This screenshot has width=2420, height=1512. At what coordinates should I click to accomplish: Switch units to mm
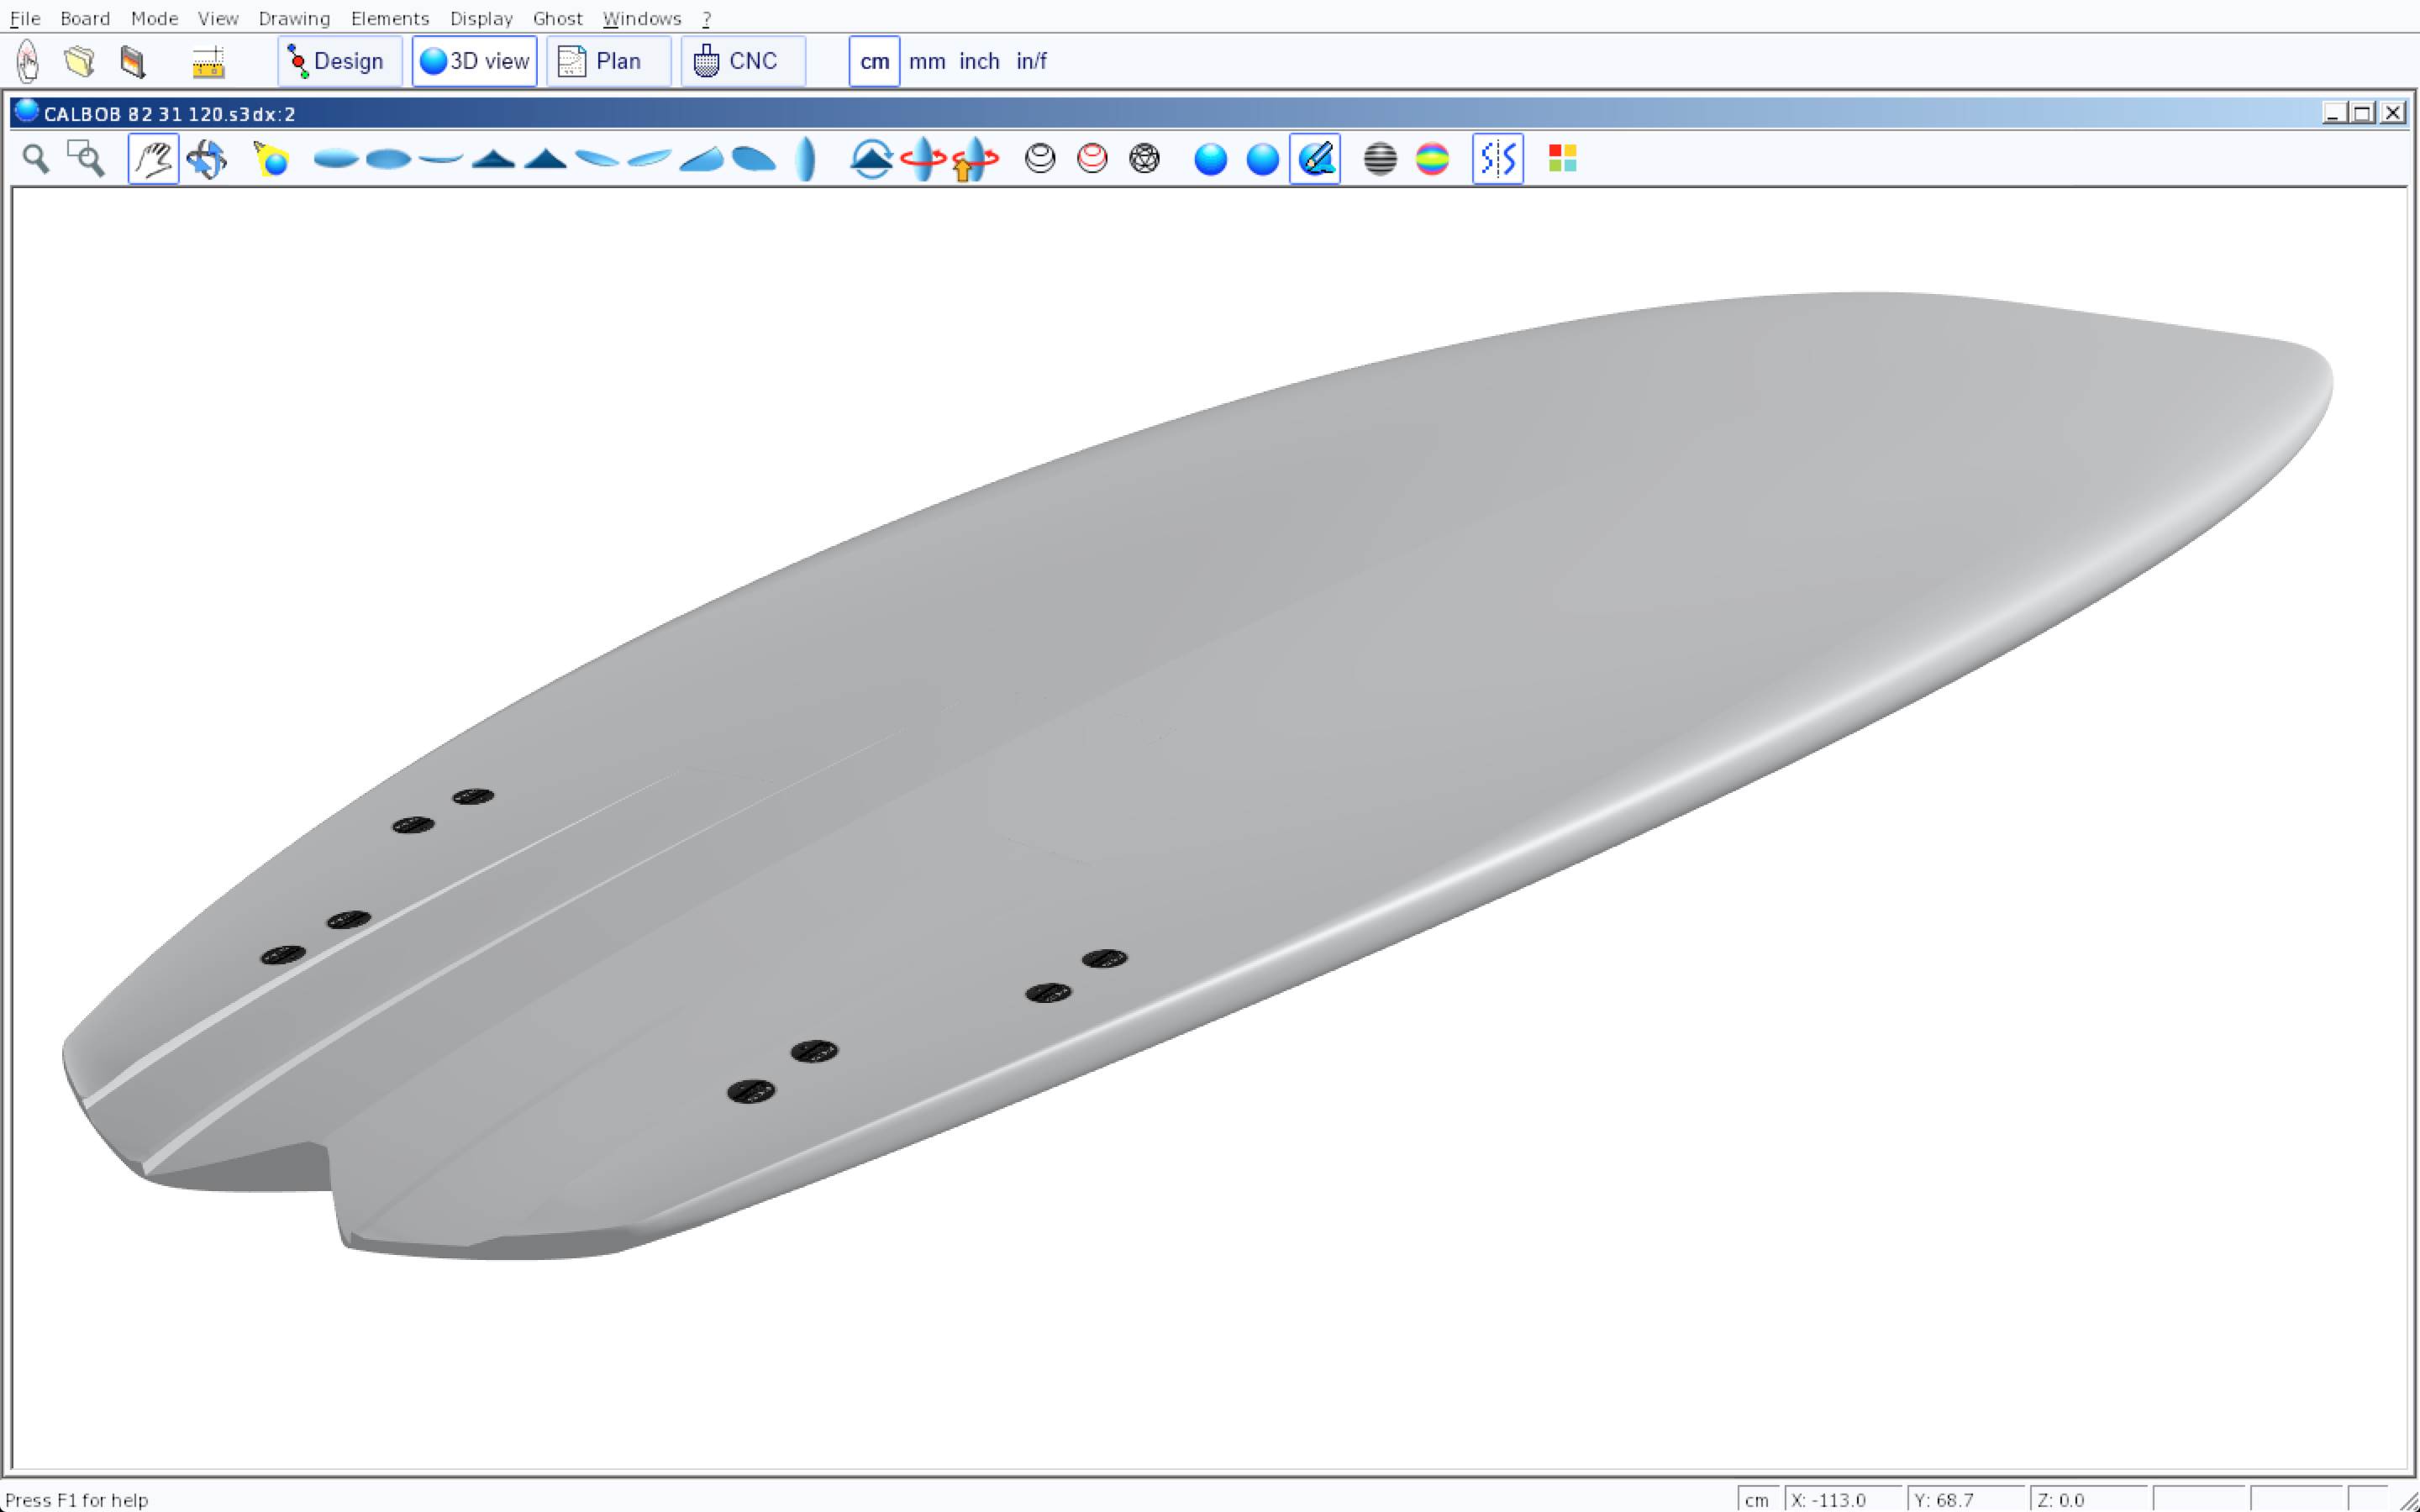click(926, 61)
